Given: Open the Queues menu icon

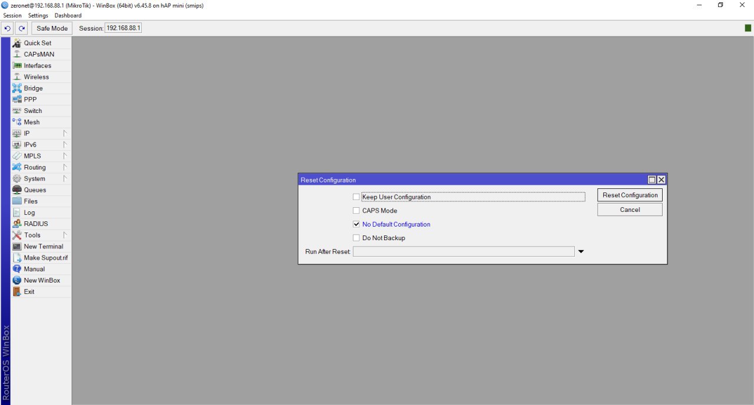Looking at the screenshot, I should (x=17, y=190).
